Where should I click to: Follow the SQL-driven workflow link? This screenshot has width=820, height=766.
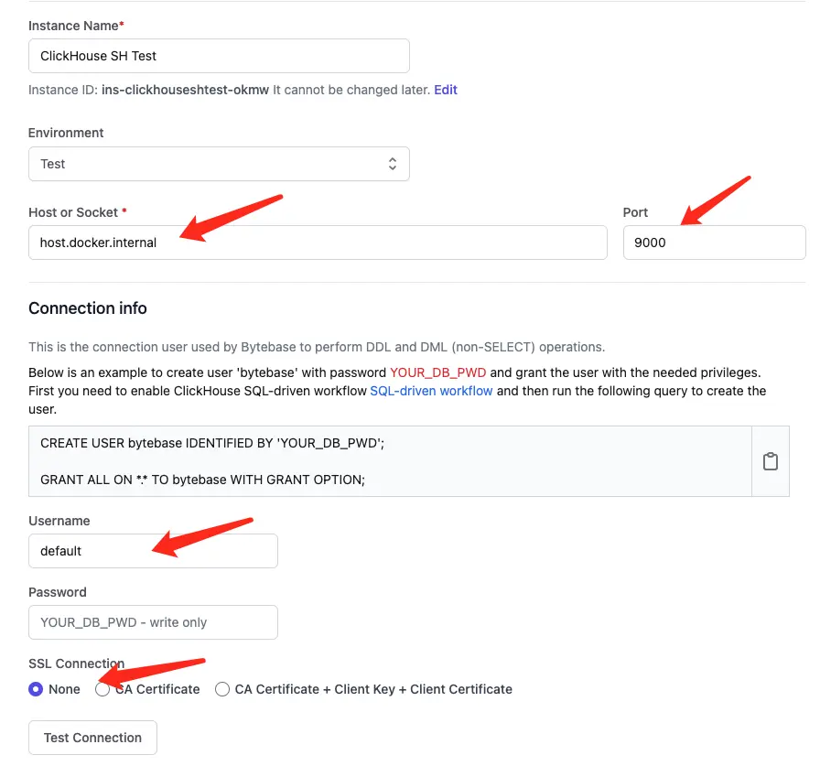[x=431, y=391]
